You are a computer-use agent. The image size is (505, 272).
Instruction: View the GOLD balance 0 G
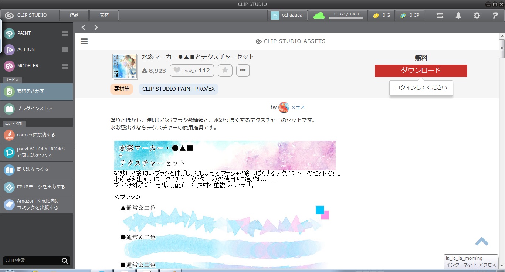(382, 15)
